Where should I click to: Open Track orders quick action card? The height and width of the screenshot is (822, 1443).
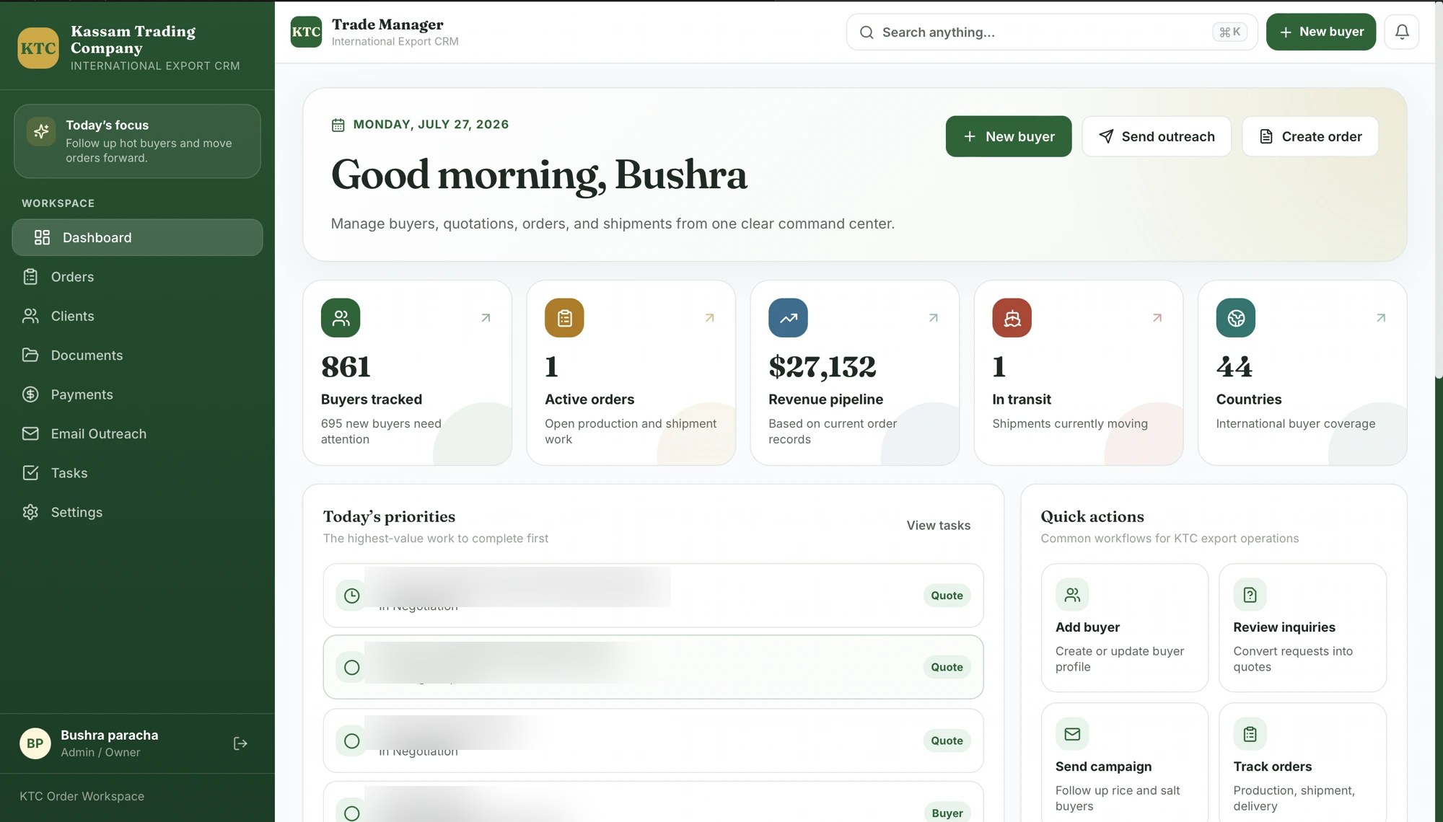pyautogui.click(x=1302, y=763)
